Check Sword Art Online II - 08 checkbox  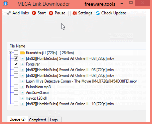(x=16, y=76)
